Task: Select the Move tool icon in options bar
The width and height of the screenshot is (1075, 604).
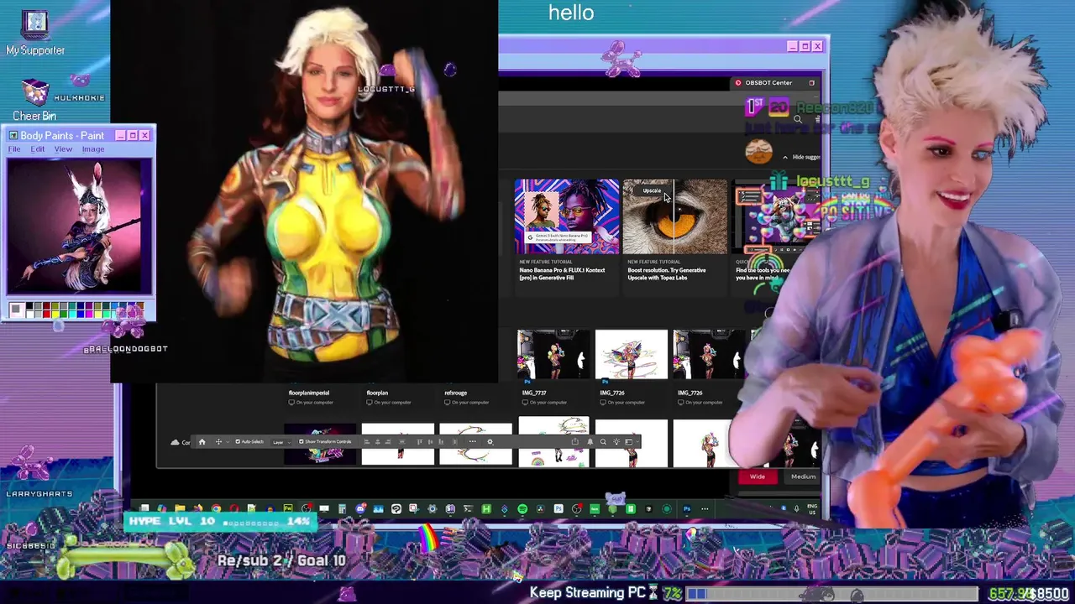Action: point(218,442)
